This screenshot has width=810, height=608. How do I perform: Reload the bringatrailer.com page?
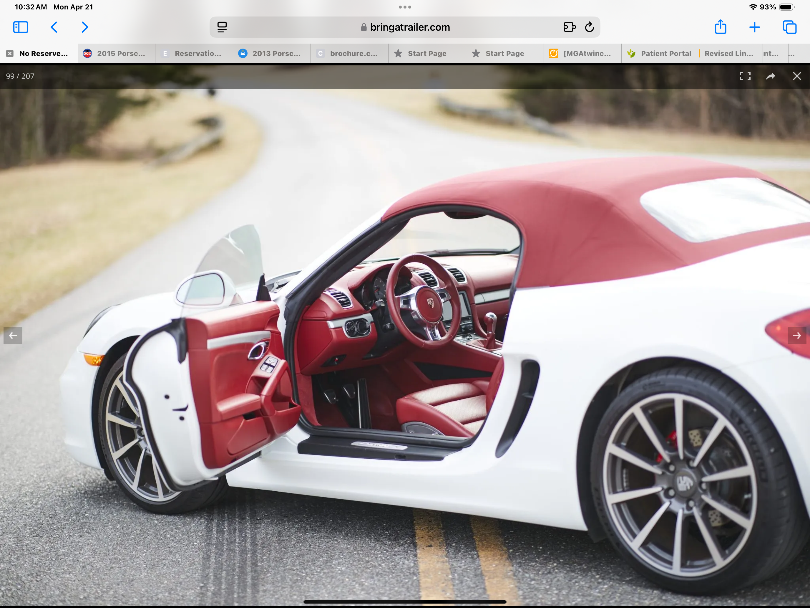pyautogui.click(x=589, y=27)
